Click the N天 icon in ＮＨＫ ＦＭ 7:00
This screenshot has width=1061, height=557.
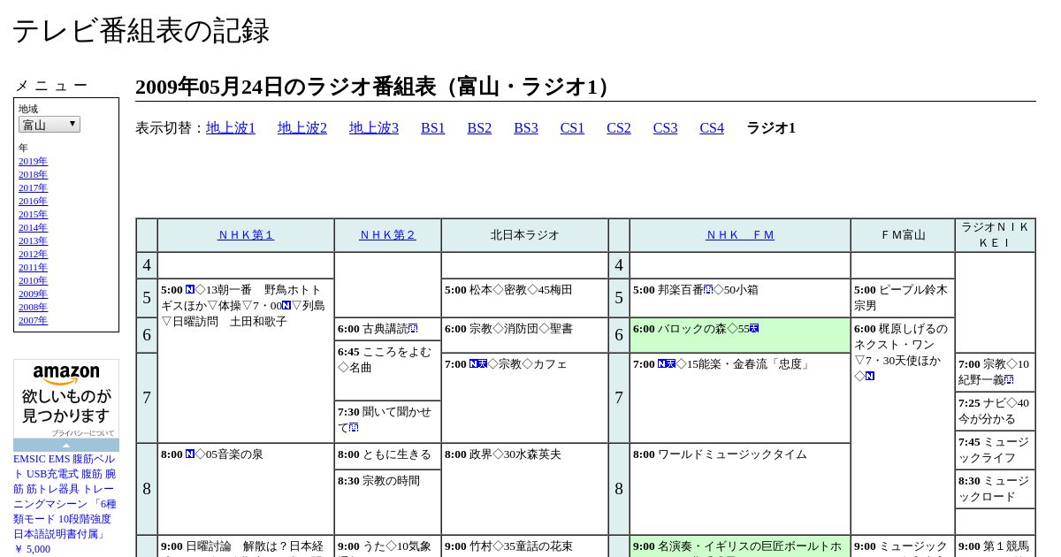[667, 364]
